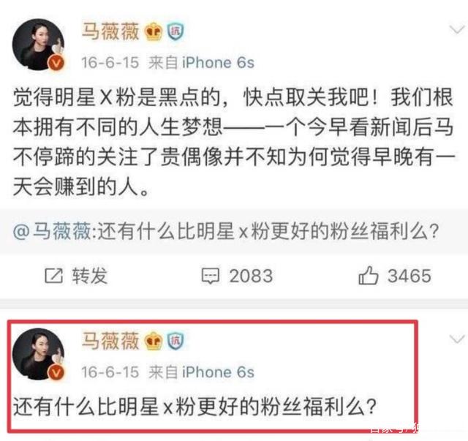The image size is (468, 441).
Task: Like the post with 3465 likes
Action: 395,275
